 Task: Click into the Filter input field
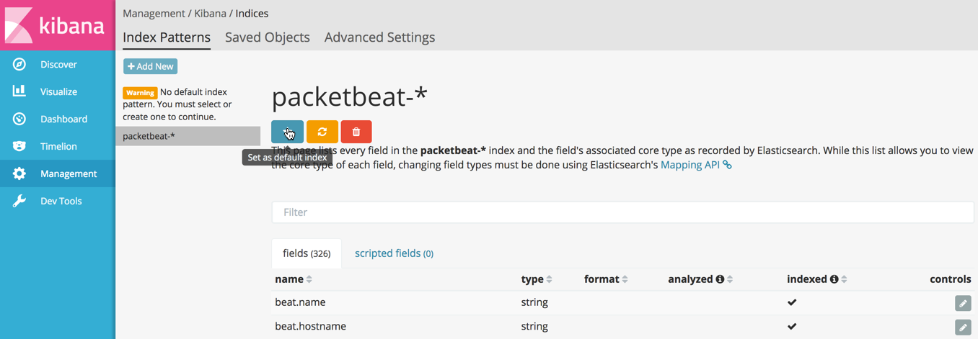click(x=622, y=212)
